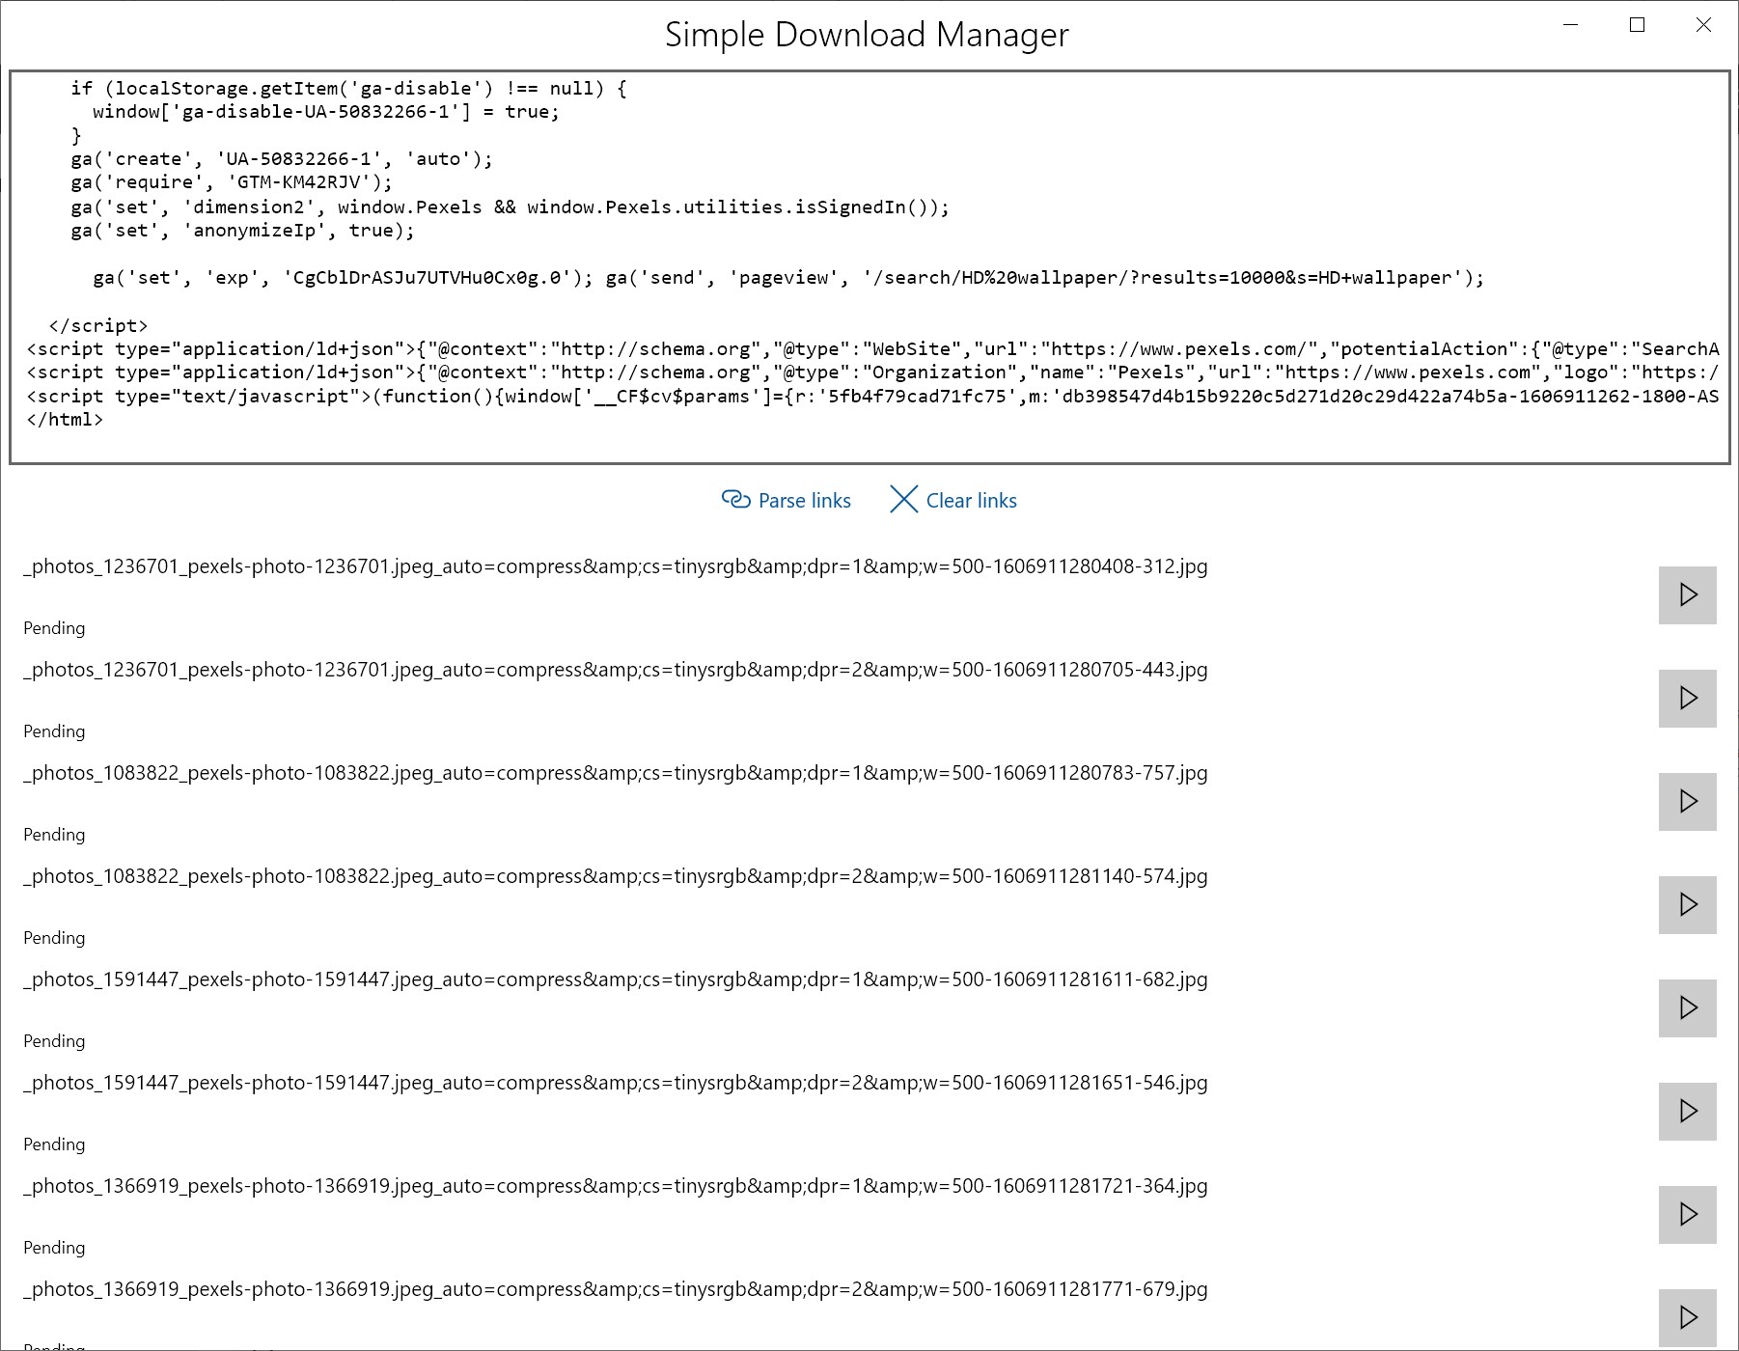Start download for file ending 280705-443.jpg

point(1688,698)
